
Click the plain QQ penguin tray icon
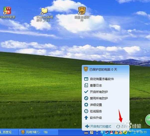111,133
